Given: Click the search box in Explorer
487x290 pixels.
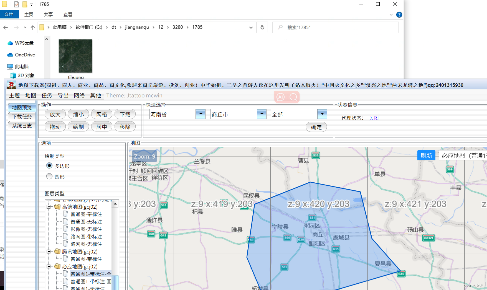Looking at the screenshot, I should point(336,27).
